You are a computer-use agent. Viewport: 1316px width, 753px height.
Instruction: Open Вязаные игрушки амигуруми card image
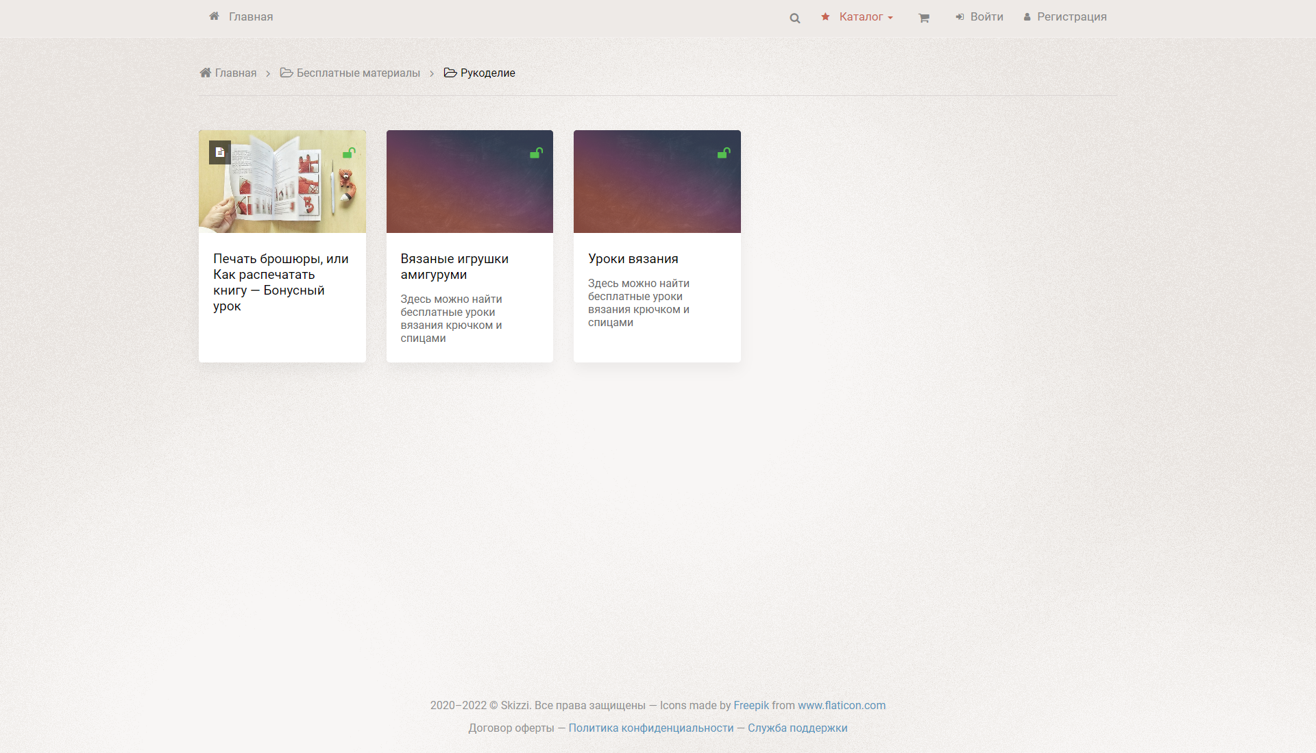[470, 182]
